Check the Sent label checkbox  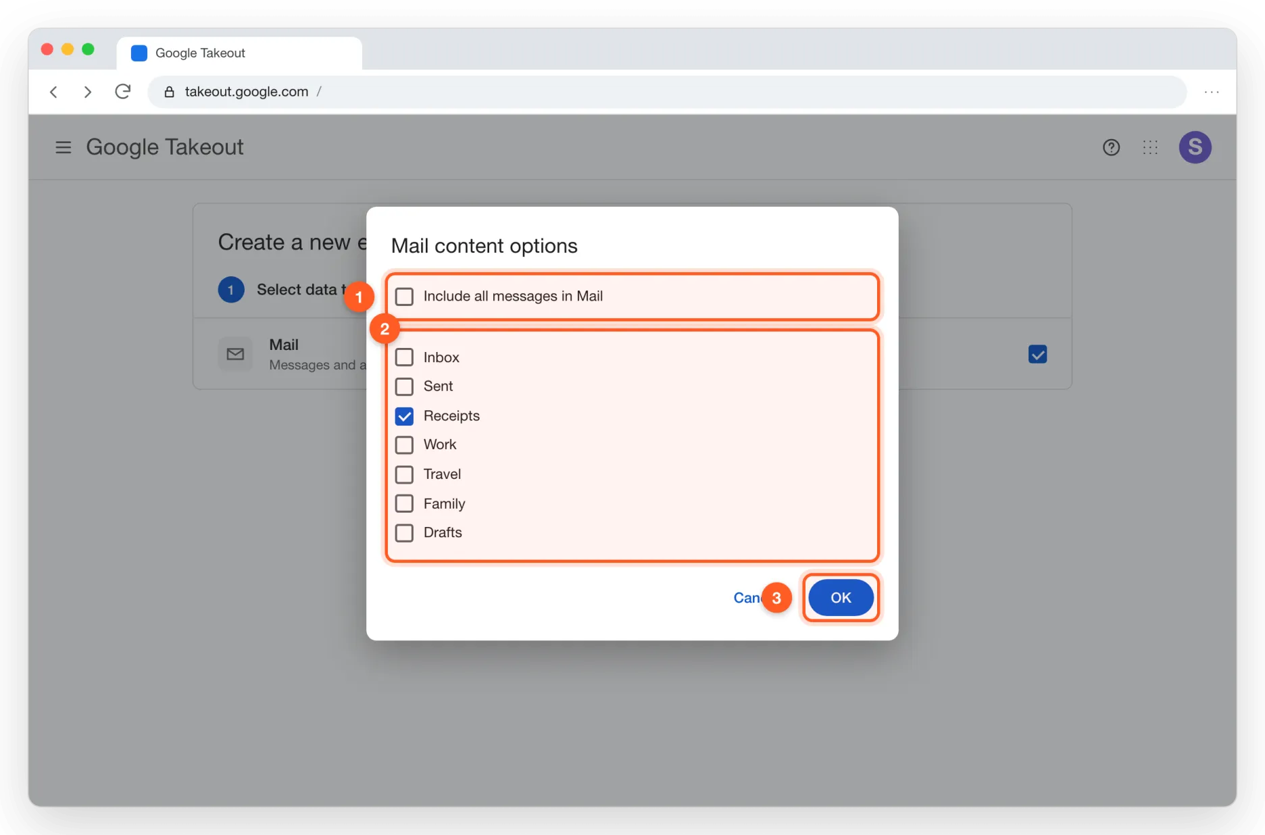[404, 386]
